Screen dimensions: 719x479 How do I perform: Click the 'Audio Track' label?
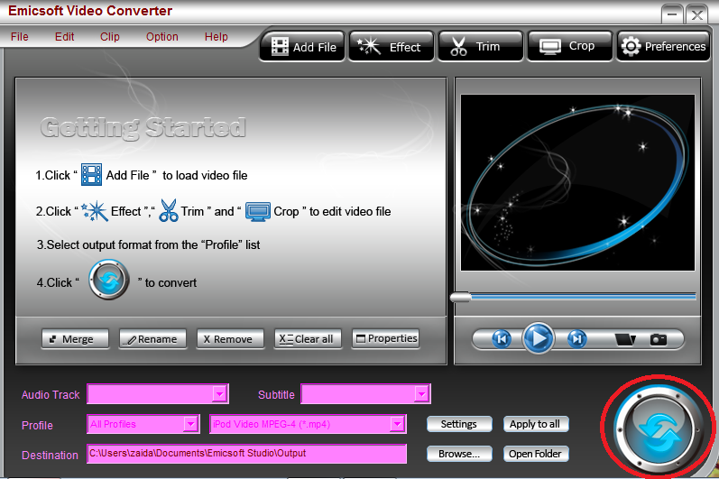(x=51, y=395)
